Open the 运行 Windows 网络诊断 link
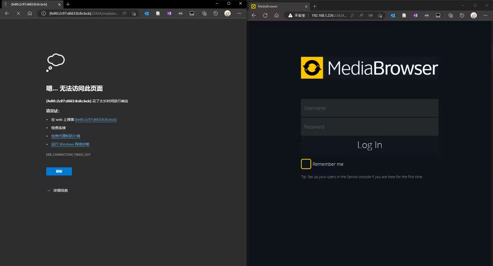 [70, 144]
